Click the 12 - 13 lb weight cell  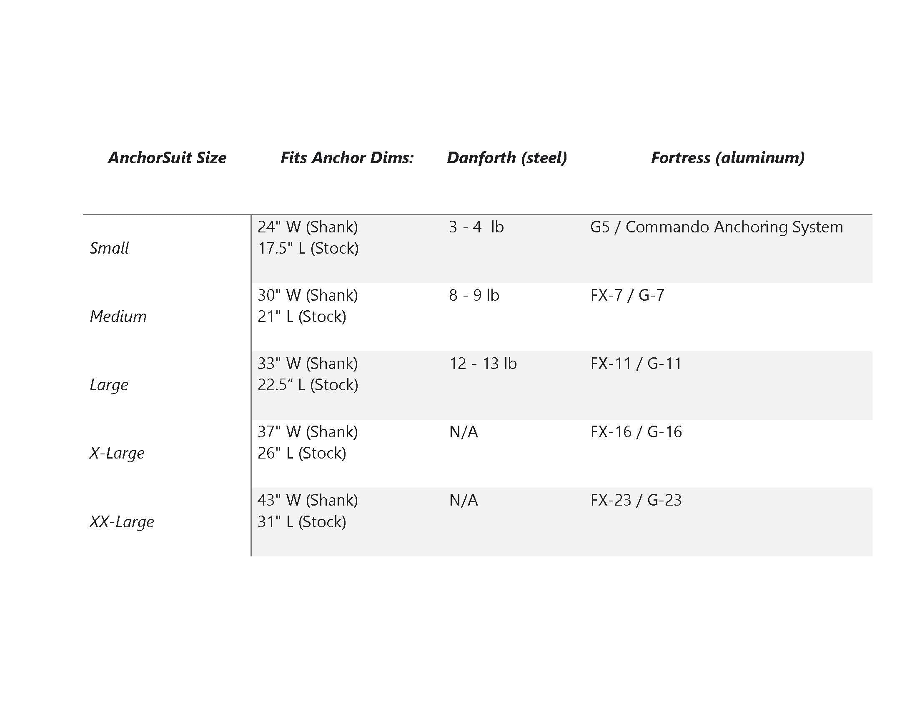tap(483, 364)
